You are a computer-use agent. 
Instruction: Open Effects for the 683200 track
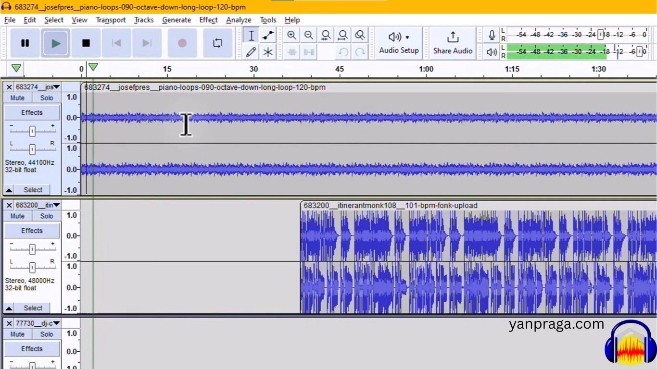(x=32, y=231)
